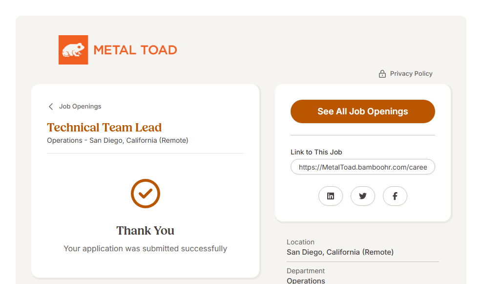Screen dimensions: 482x284
Task: Click the Technical Team Lead job title
Action: pyautogui.click(x=104, y=128)
